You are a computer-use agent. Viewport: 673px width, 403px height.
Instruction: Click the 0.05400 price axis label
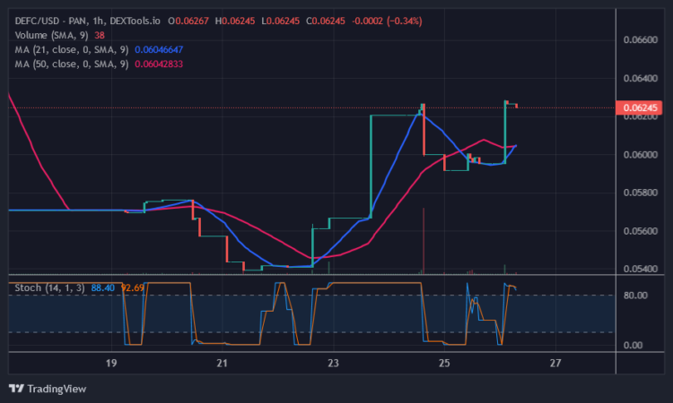pos(641,269)
